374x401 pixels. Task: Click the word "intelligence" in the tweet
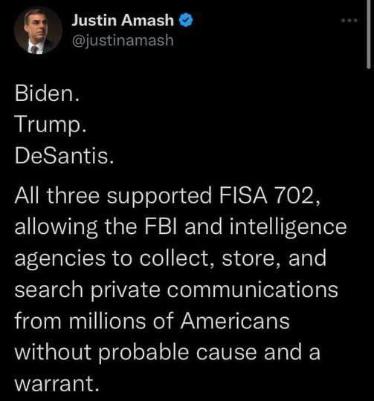coord(288,228)
